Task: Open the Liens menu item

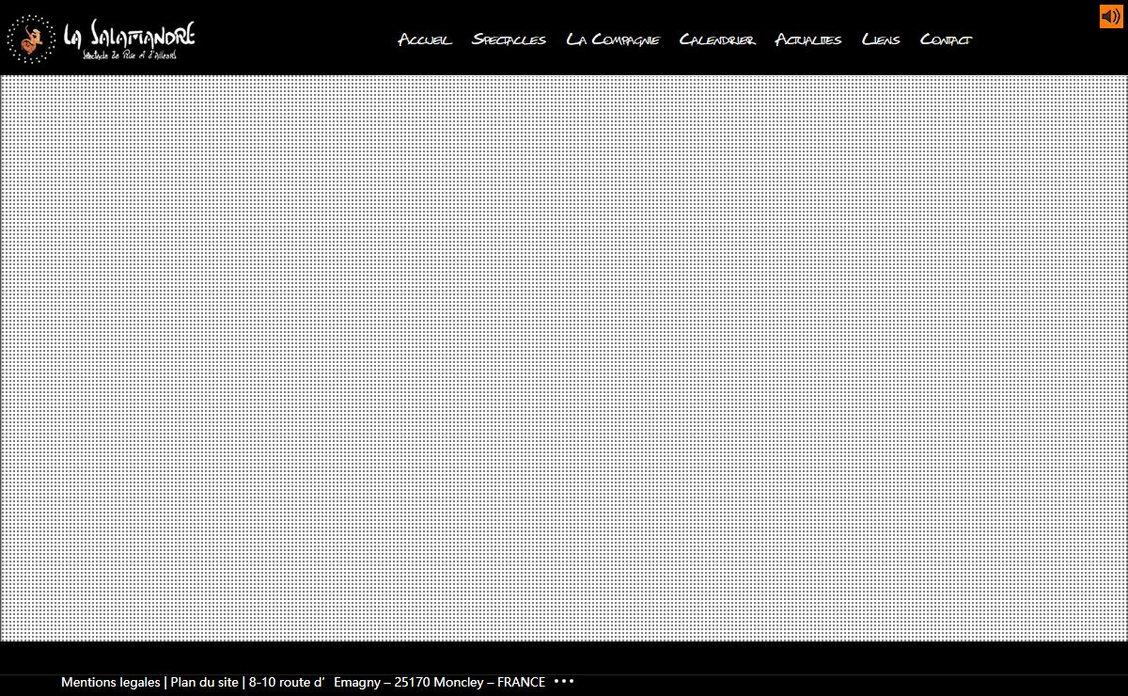Action: (881, 40)
